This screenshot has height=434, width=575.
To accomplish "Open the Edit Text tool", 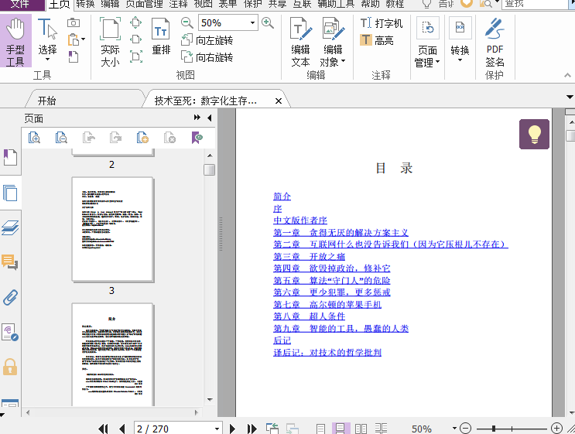I will click(301, 42).
